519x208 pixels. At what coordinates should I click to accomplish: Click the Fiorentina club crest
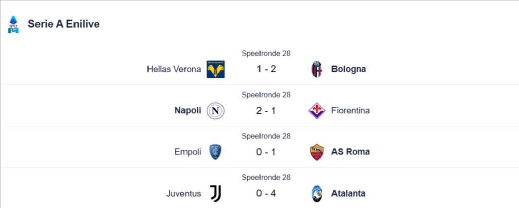pos(317,111)
